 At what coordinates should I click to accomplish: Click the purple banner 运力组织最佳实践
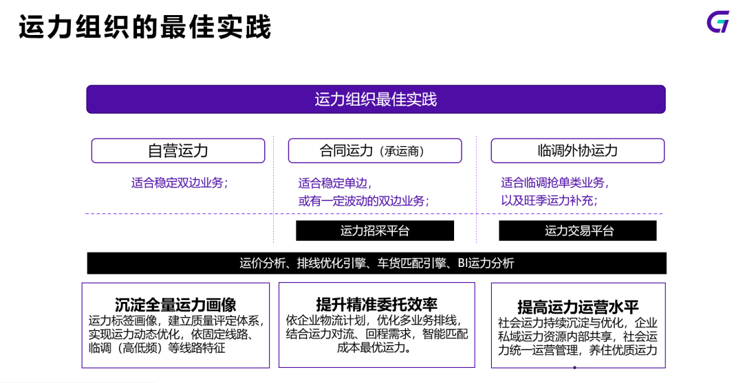tap(376, 100)
